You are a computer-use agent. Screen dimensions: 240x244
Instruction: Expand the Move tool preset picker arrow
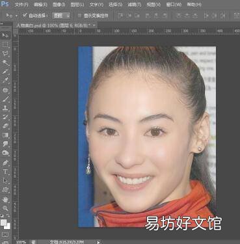coord(16,16)
